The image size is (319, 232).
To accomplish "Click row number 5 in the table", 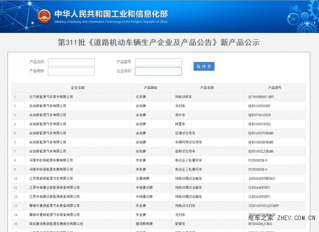I will click(15, 133).
